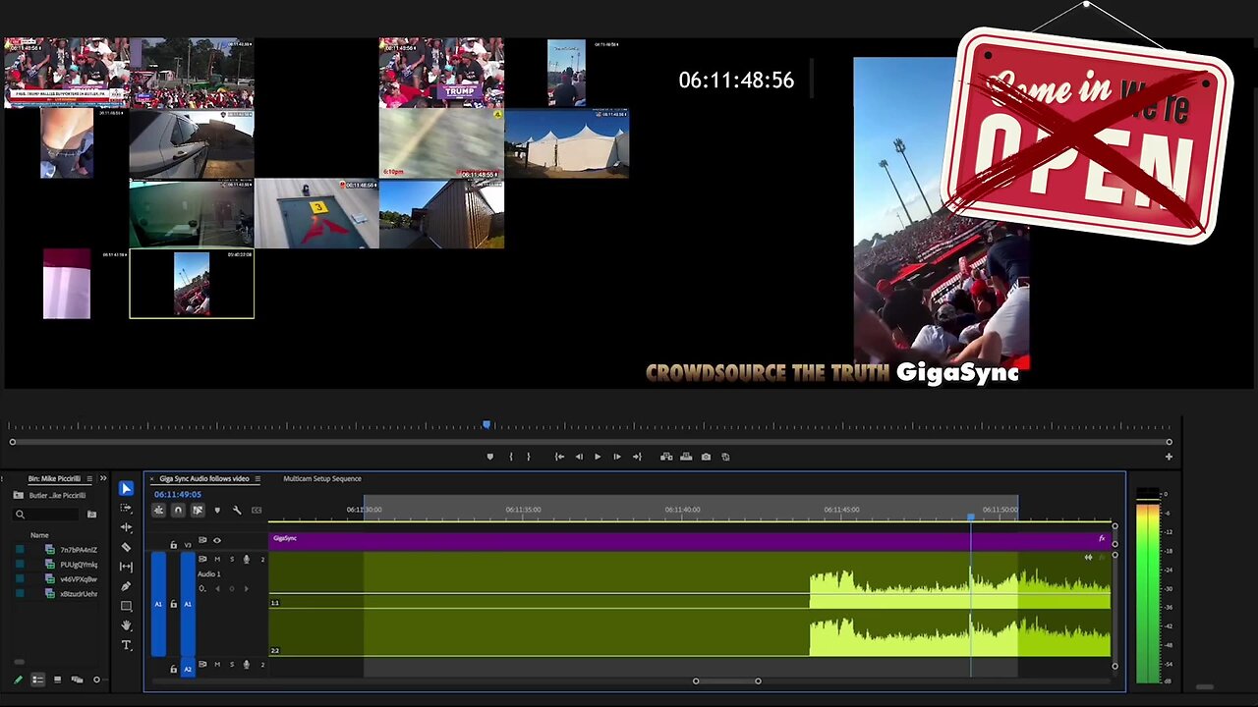1258x707 pixels.
Task: Click the Project panel search field
Action: [45, 515]
